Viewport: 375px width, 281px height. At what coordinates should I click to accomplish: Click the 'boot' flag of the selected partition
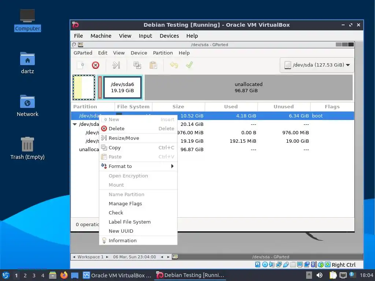(317, 116)
